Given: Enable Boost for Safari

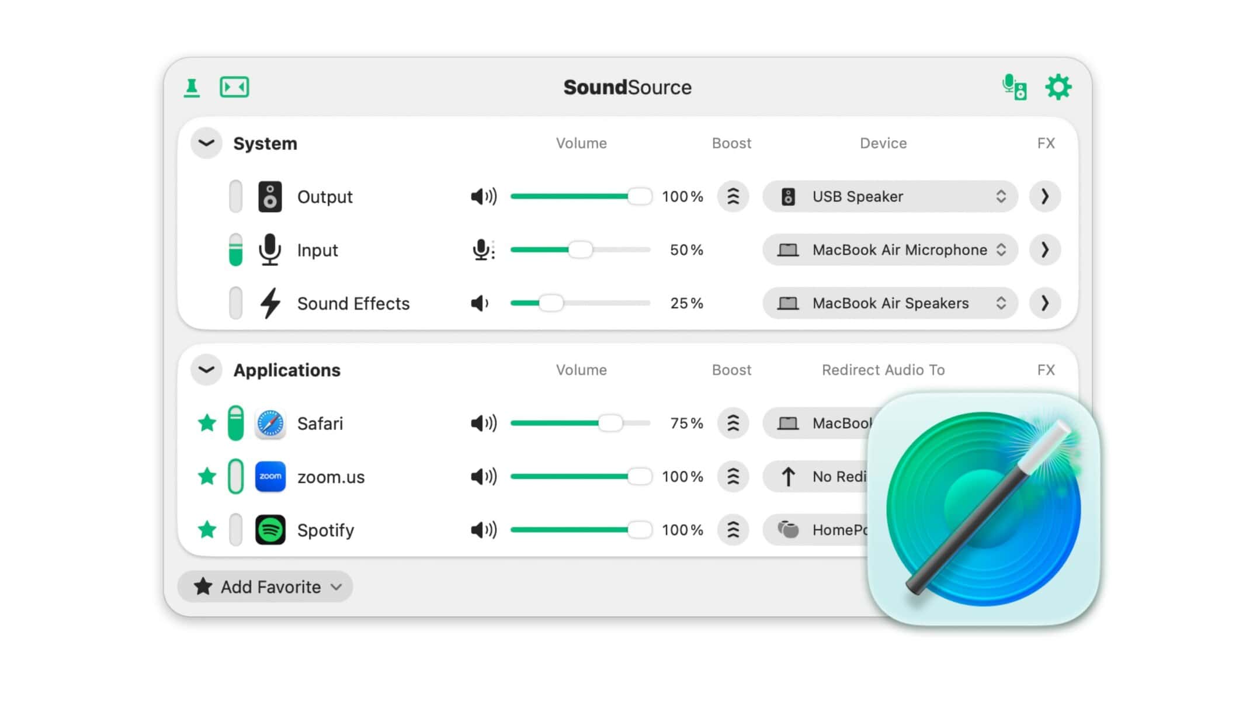Looking at the screenshot, I should (733, 424).
